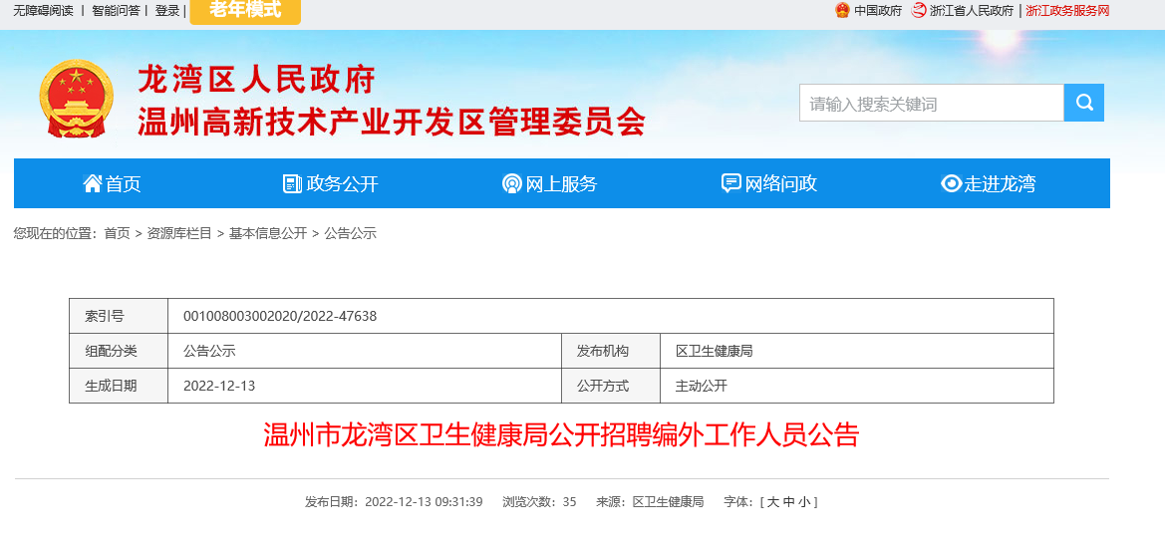Visit the 浙江省人民政府 link
This screenshot has width=1165, height=550.
click(972, 11)
